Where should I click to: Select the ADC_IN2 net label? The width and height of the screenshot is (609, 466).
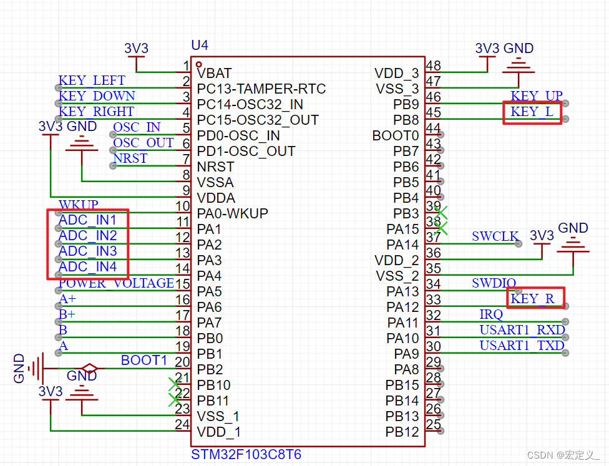[87, 236]
